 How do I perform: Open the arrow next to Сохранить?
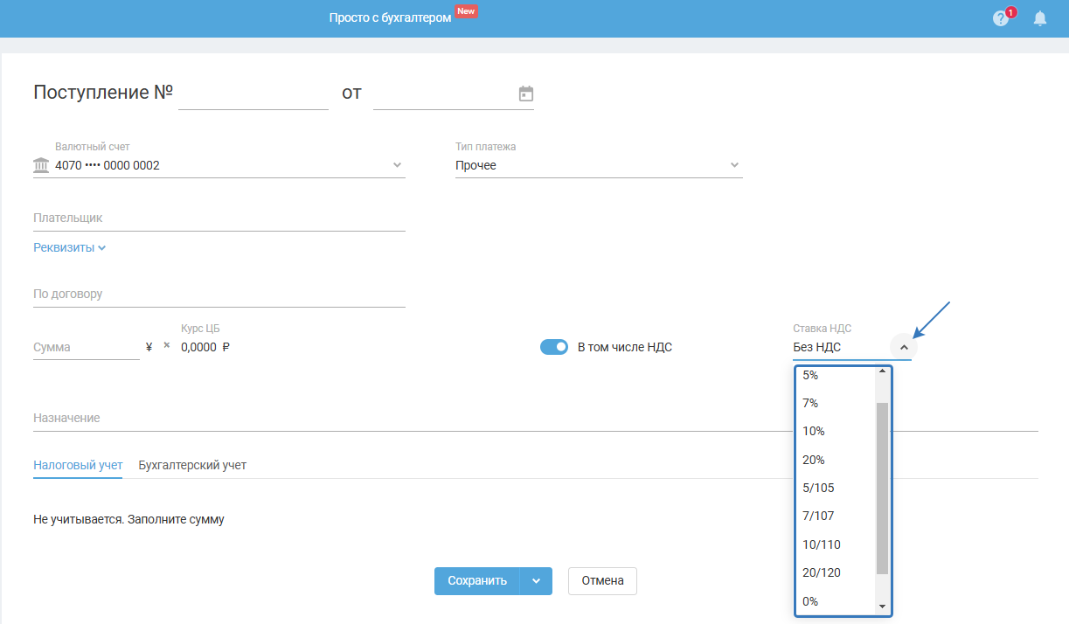click(x=536, y=580)
